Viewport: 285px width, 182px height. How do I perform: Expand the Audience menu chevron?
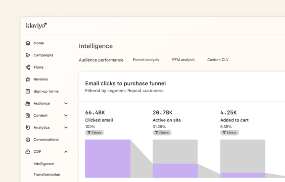pos(66,103)
